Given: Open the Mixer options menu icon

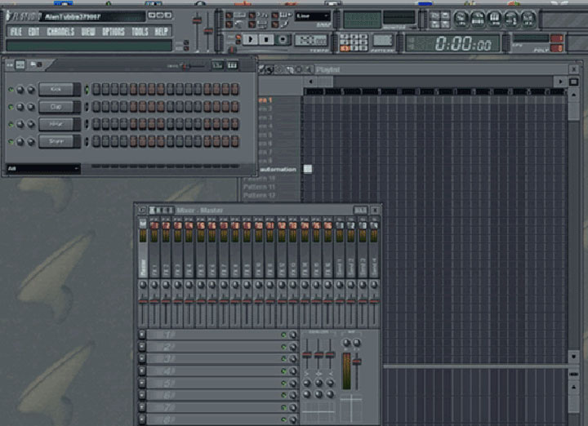Looking at the screenshot, I should tap(142, 210).
